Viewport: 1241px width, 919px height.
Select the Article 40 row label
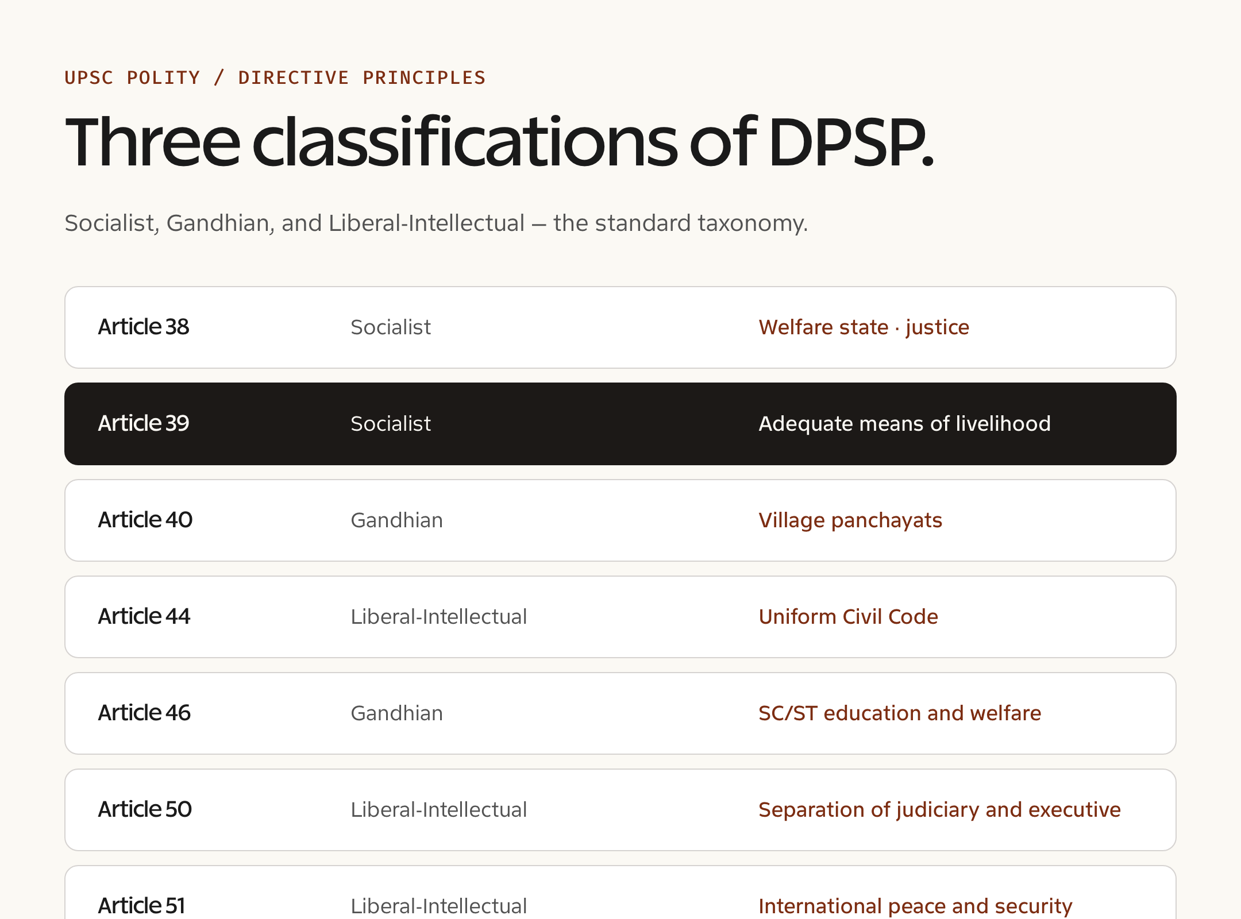[x=145, y=520]
